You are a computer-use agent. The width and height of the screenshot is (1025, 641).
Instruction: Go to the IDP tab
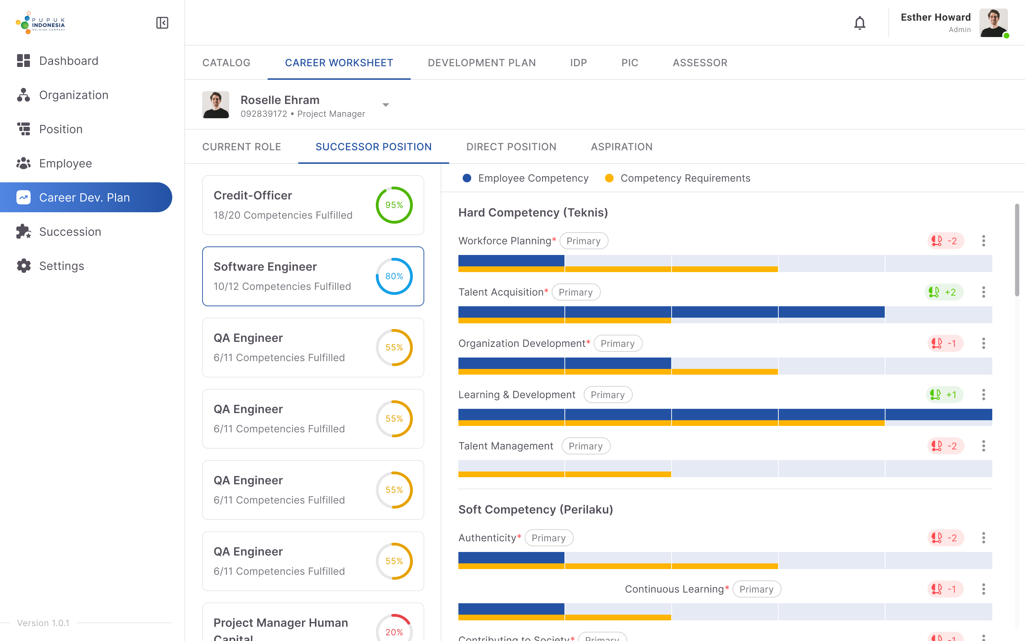pyautogui.click(x=579, y=63)
